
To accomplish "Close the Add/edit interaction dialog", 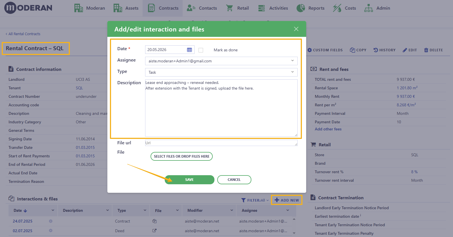I will 296,29.
